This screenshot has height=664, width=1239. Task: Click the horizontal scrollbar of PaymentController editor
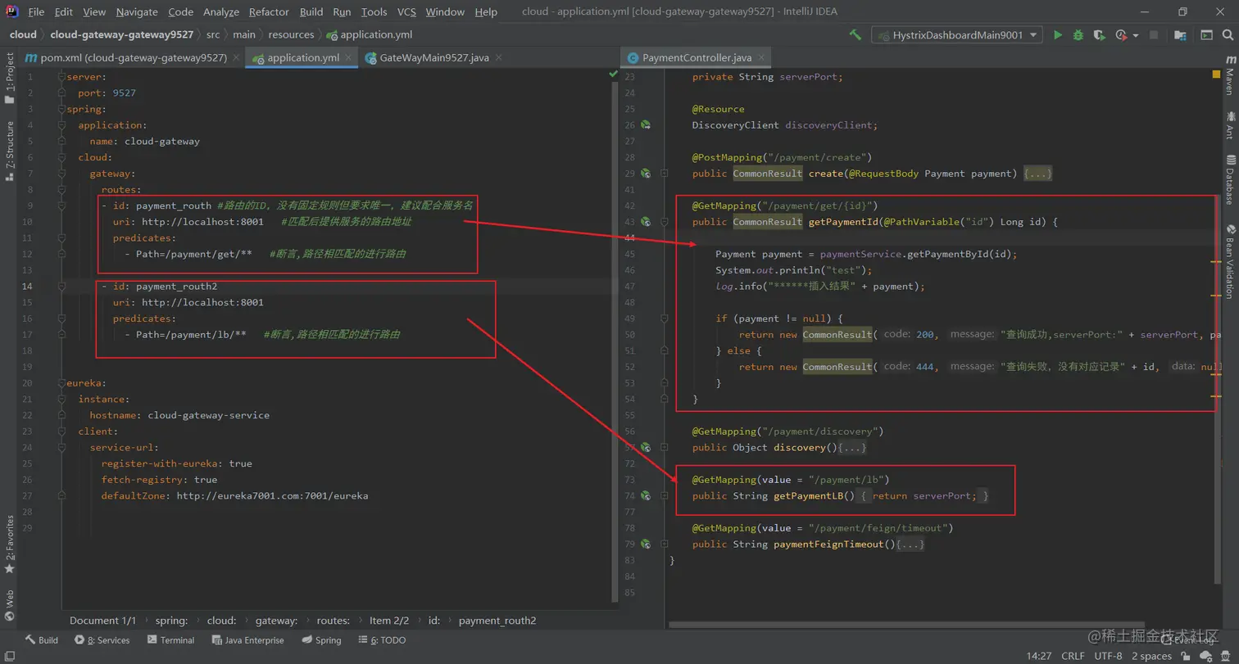901,625
